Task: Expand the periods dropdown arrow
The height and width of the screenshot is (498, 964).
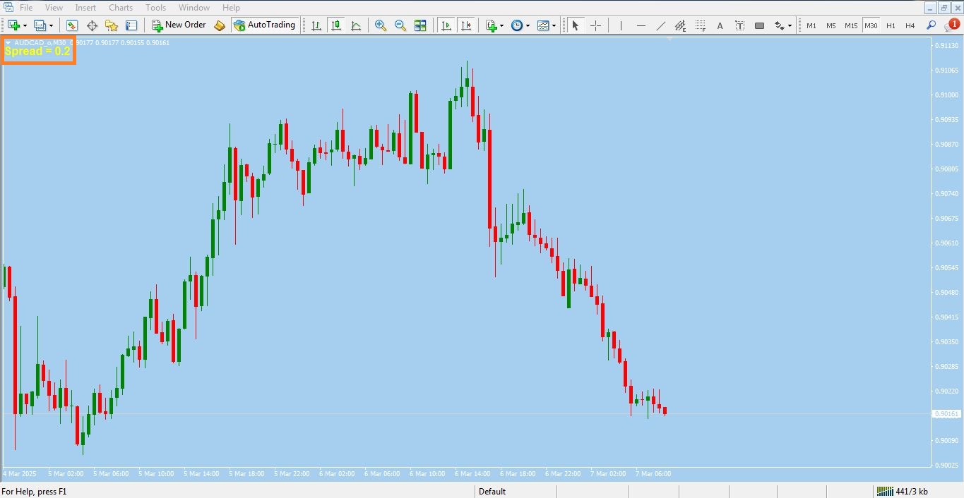Action: point(528,25)
